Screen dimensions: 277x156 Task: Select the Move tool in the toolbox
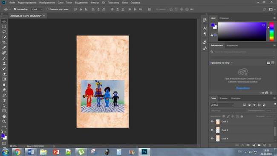tap(4, 21)
